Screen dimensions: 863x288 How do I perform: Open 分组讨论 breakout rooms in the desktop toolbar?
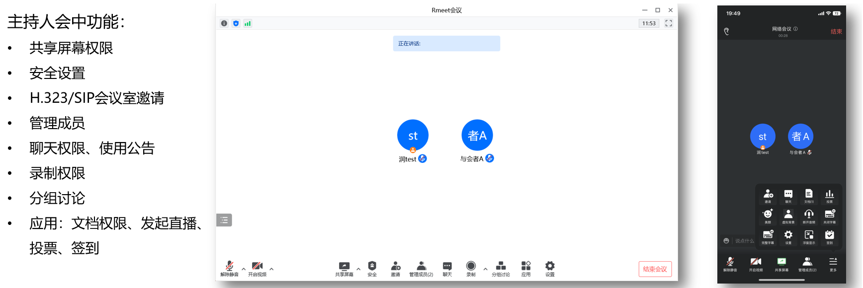coord(501,268)
